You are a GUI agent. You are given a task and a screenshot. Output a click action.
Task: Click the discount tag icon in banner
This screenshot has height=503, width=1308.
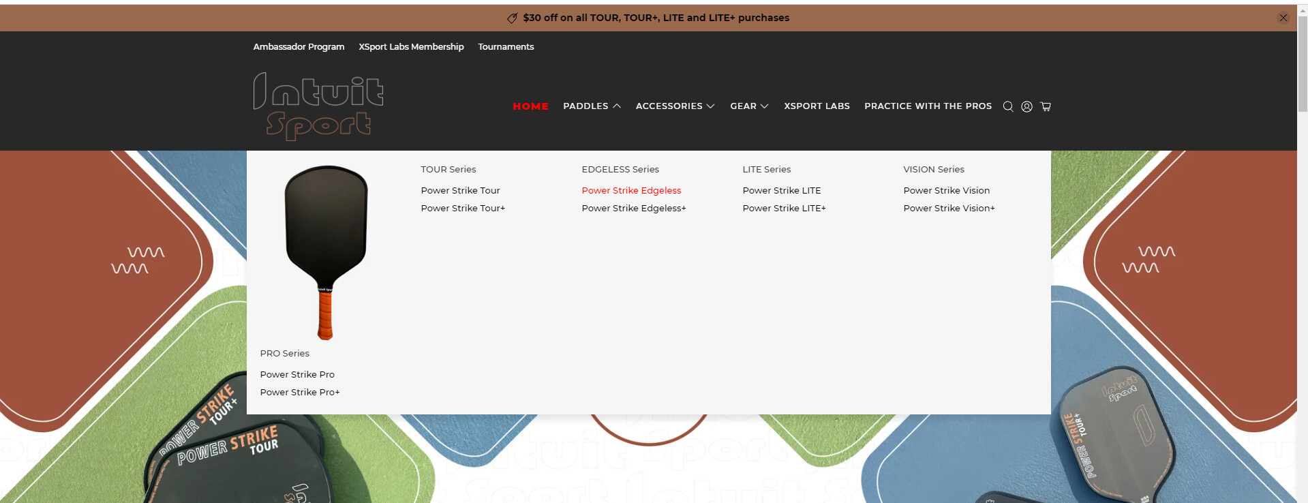coord(512,18)
